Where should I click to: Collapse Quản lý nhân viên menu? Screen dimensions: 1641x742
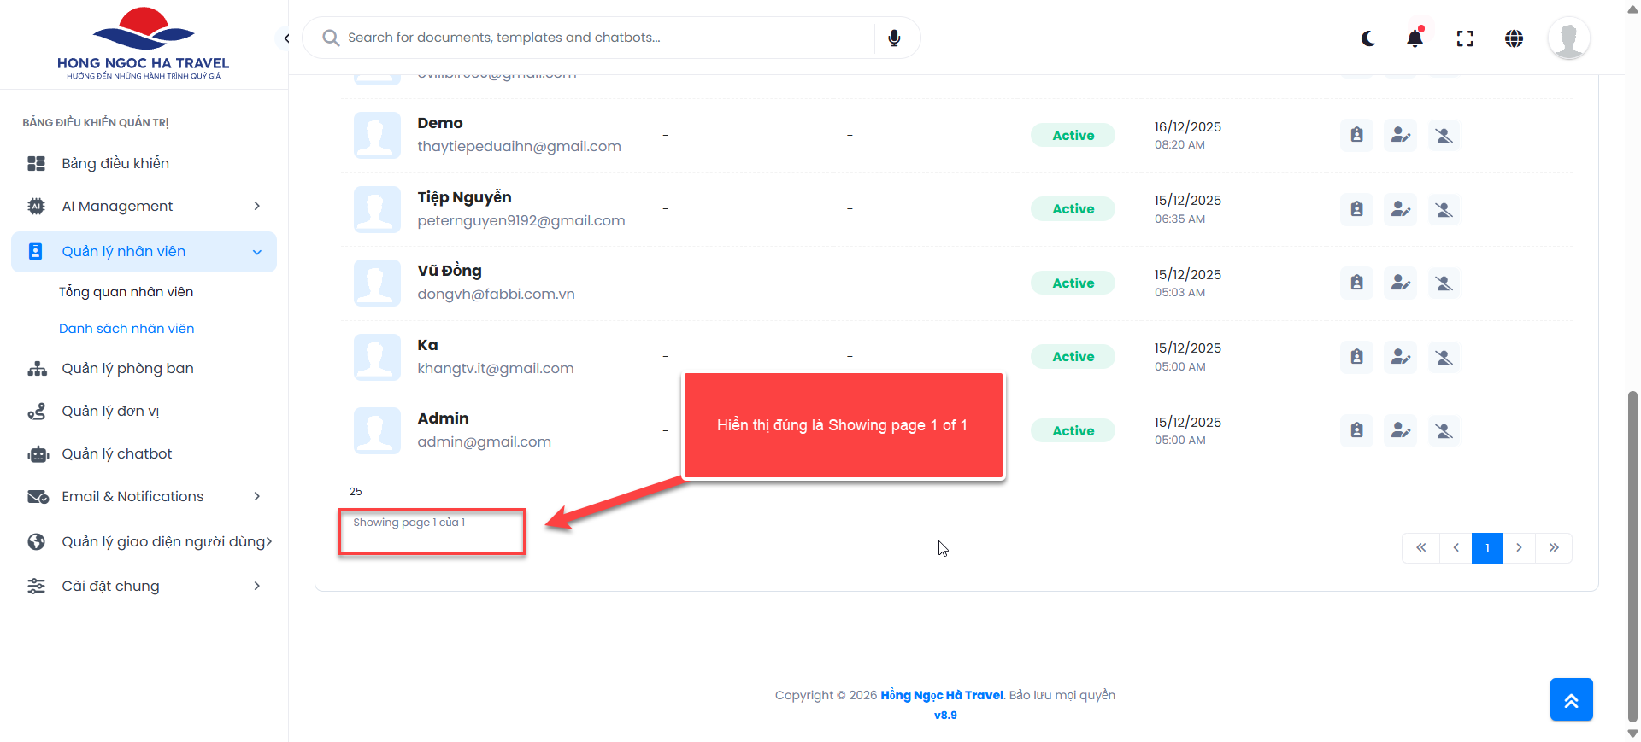(x=256, y=252)
